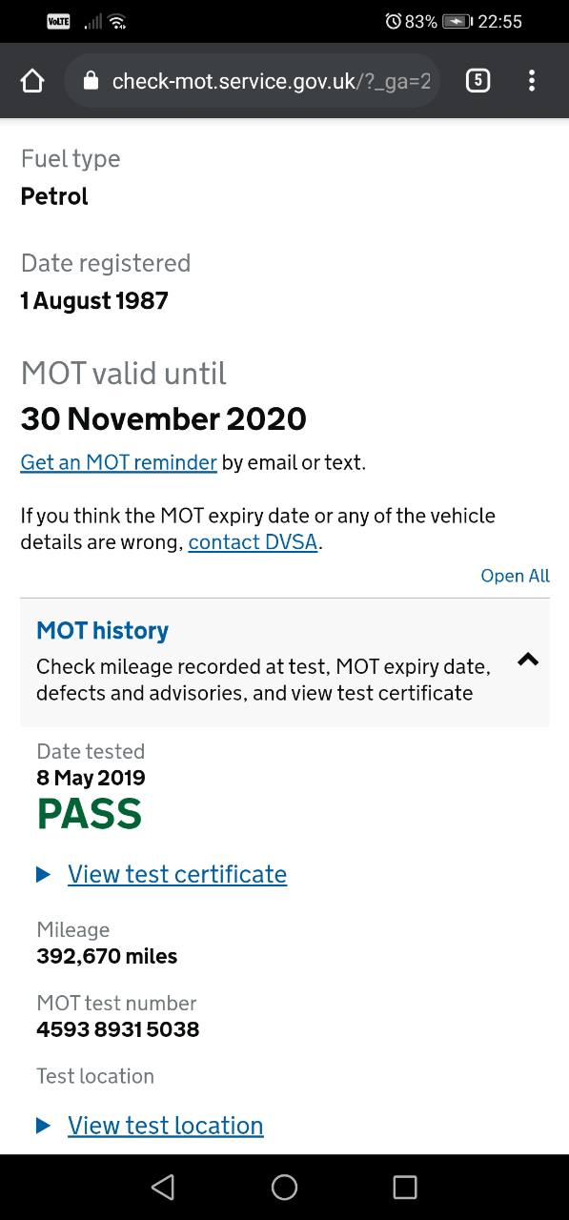Collapse the MOT history section chevron

528,659
